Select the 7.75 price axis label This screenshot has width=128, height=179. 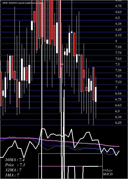click(118, 53)
